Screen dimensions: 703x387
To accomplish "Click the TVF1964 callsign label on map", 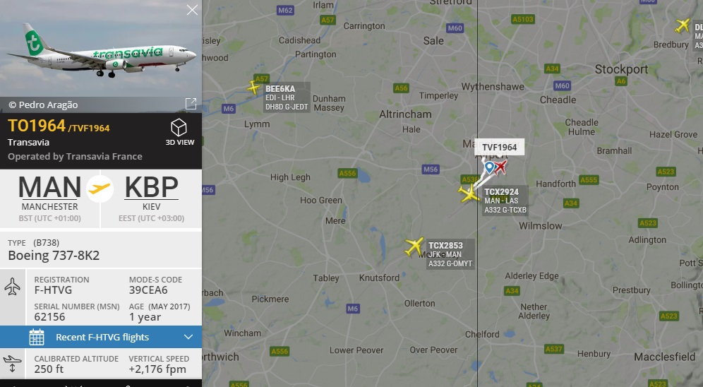I will pyautogui.click(x=500, y=147).
